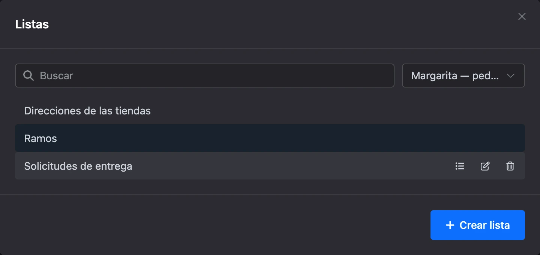540x255 pixels.
Task: Select the Direcciones de las tiendas list
Action: point(270,111)
